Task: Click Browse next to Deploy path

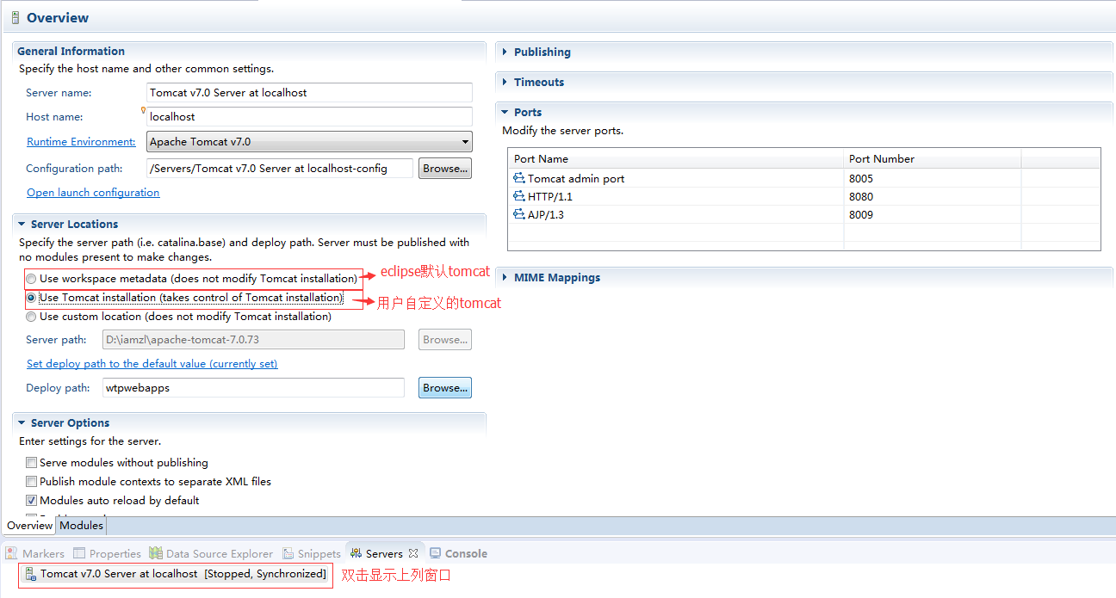Action: coord(445,388)
